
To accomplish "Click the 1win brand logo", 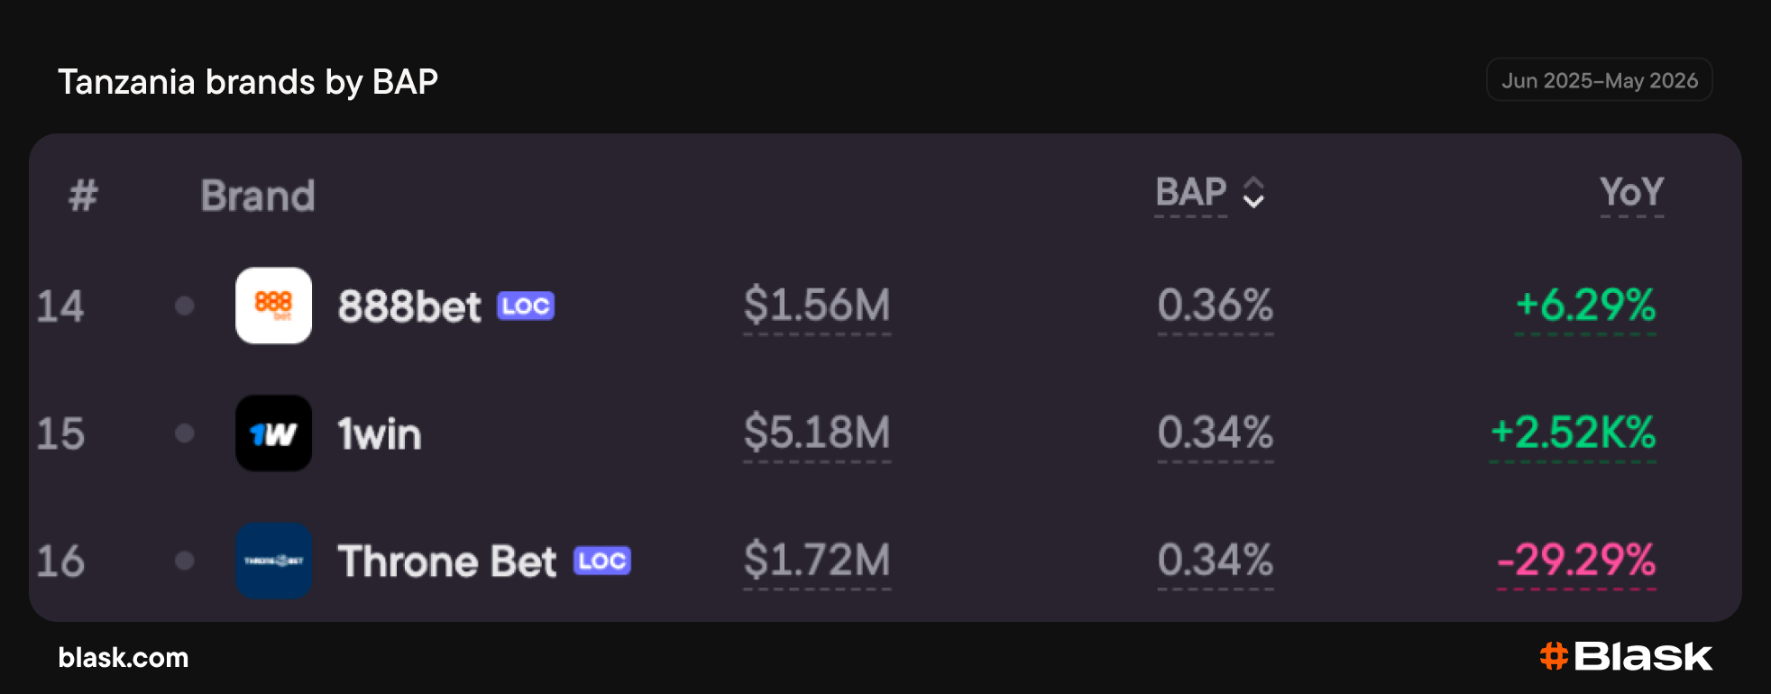I will coord(273,433).
